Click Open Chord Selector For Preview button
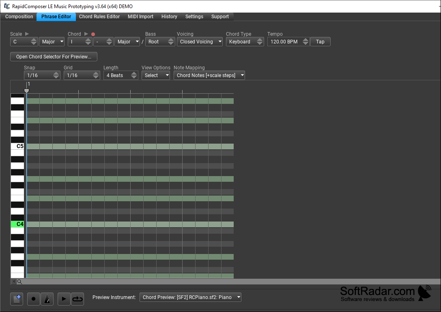Viewport: 441px width, 312px height. coord(54,56)
